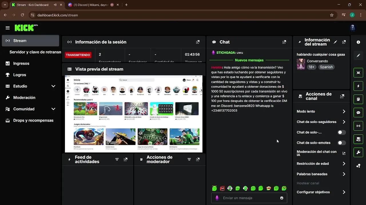Open Modo lento settings
366x205 pixels.
coord(321,112)
